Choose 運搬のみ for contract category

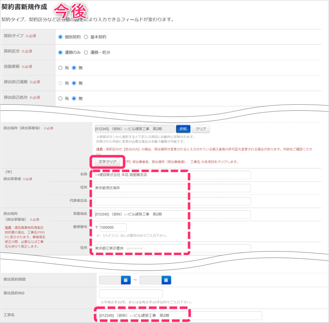pos(61,52)
